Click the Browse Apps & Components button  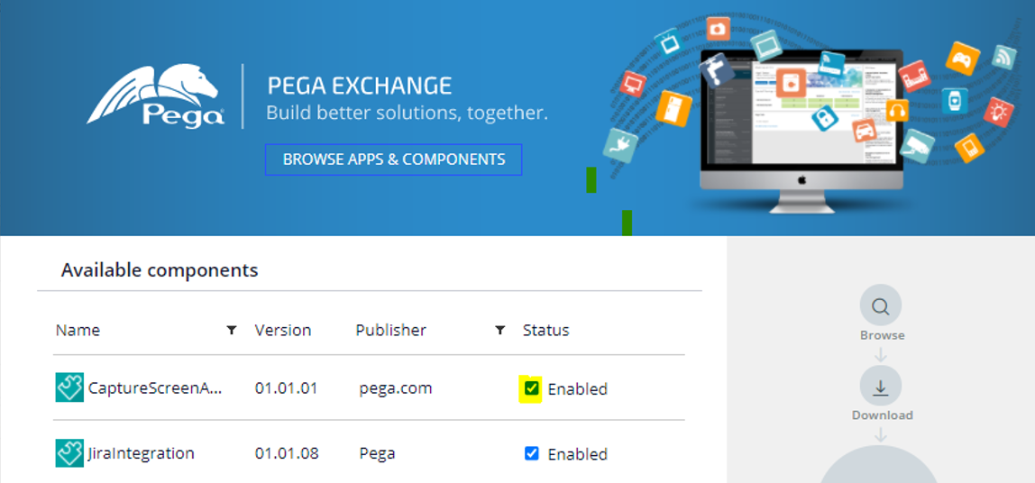[x=393, y=159]
